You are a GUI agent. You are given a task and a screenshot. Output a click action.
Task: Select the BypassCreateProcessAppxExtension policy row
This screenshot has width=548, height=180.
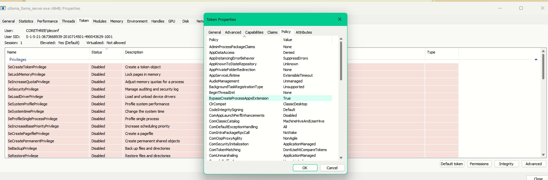pyautogui.click(x=239, y=98)
